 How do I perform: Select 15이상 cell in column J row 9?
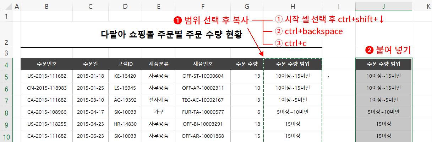click(x=384, y=124)
